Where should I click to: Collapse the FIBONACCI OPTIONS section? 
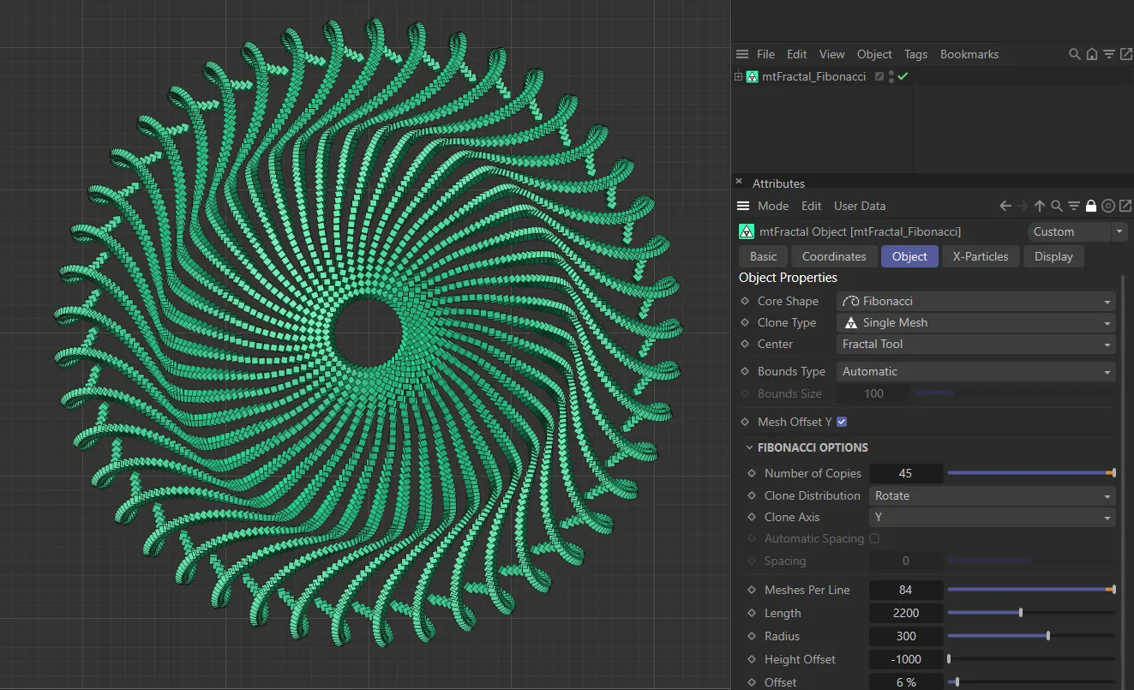point(749,447)
